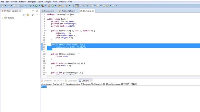200x112 pixels.
Task: Toggle the highlighted Mark Occurrences button
Action: [x=77, y=6]
